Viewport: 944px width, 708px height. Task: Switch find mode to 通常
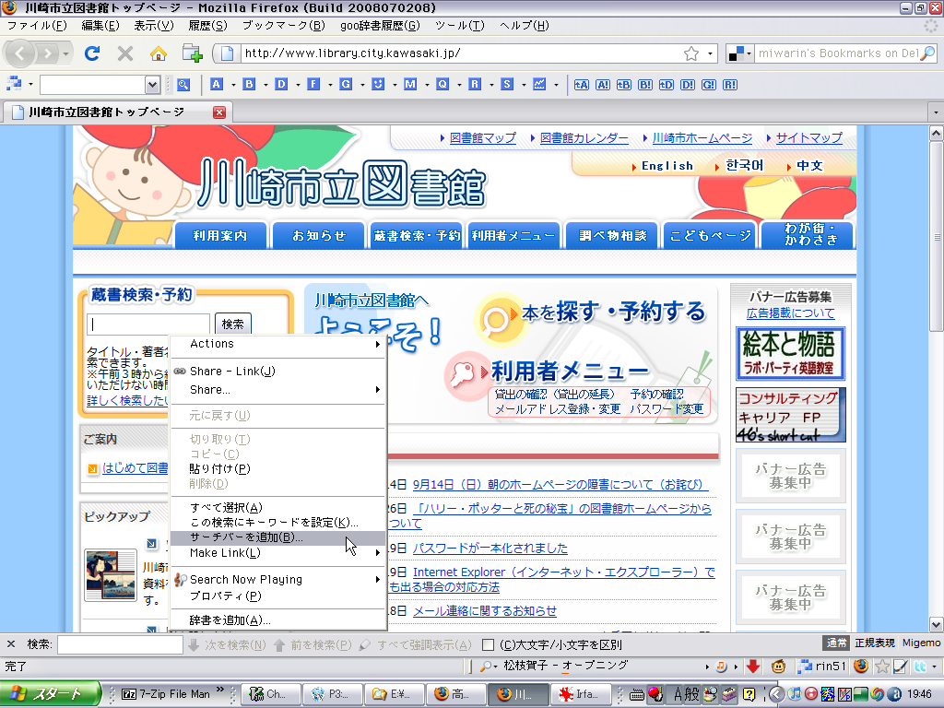click(836, 643)
